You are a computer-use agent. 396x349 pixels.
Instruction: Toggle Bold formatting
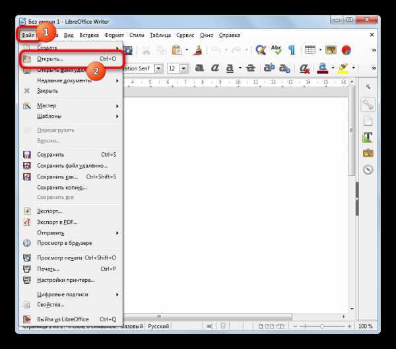(x=199, y=68)
